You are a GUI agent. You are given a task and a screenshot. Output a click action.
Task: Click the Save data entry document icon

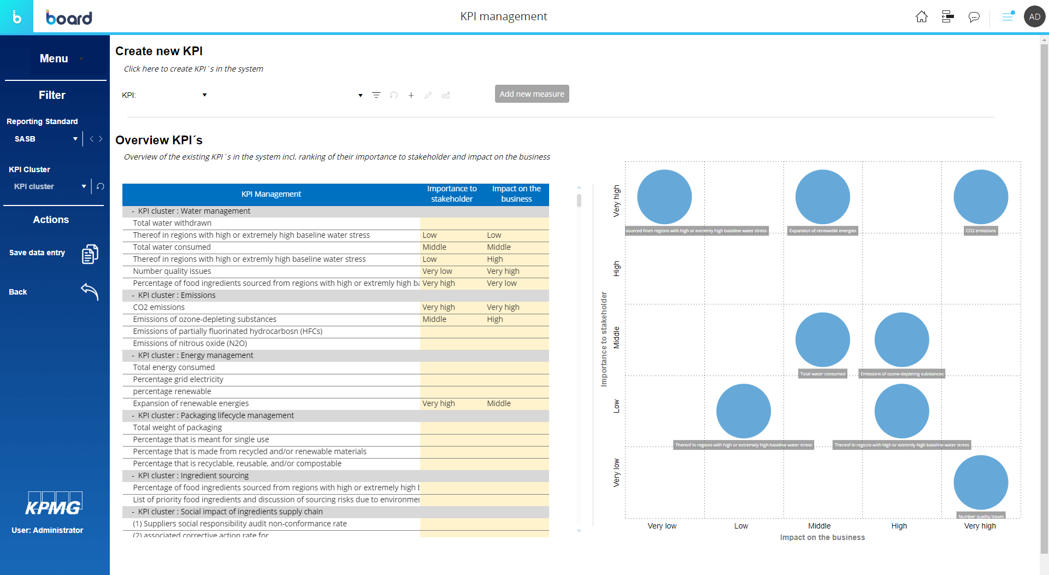[90, 254]
